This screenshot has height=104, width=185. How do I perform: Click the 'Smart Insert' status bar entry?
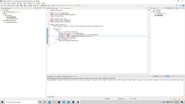(121, 99)
